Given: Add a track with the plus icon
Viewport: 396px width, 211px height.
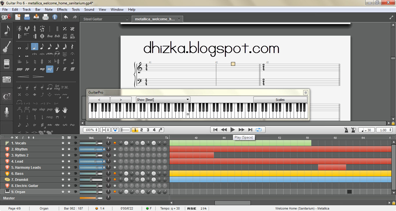Looking at the screenshot, I should coord(12,137).
